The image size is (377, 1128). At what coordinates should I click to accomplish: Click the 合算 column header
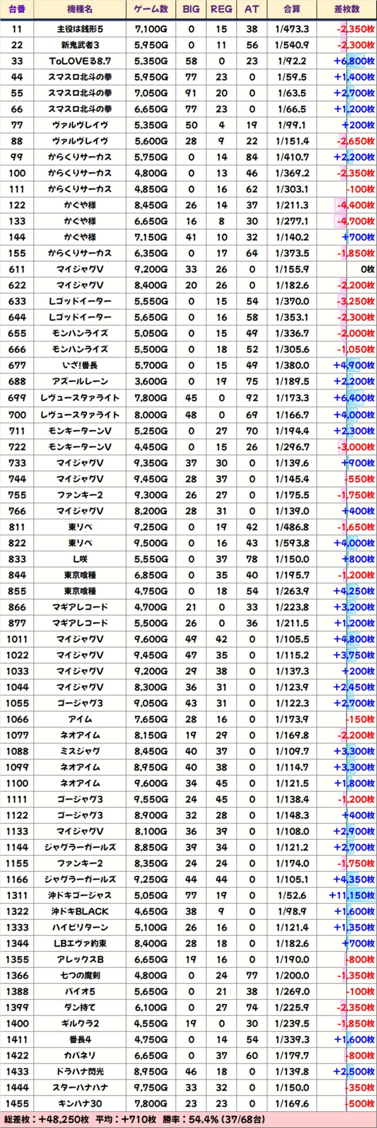(292, 9)
